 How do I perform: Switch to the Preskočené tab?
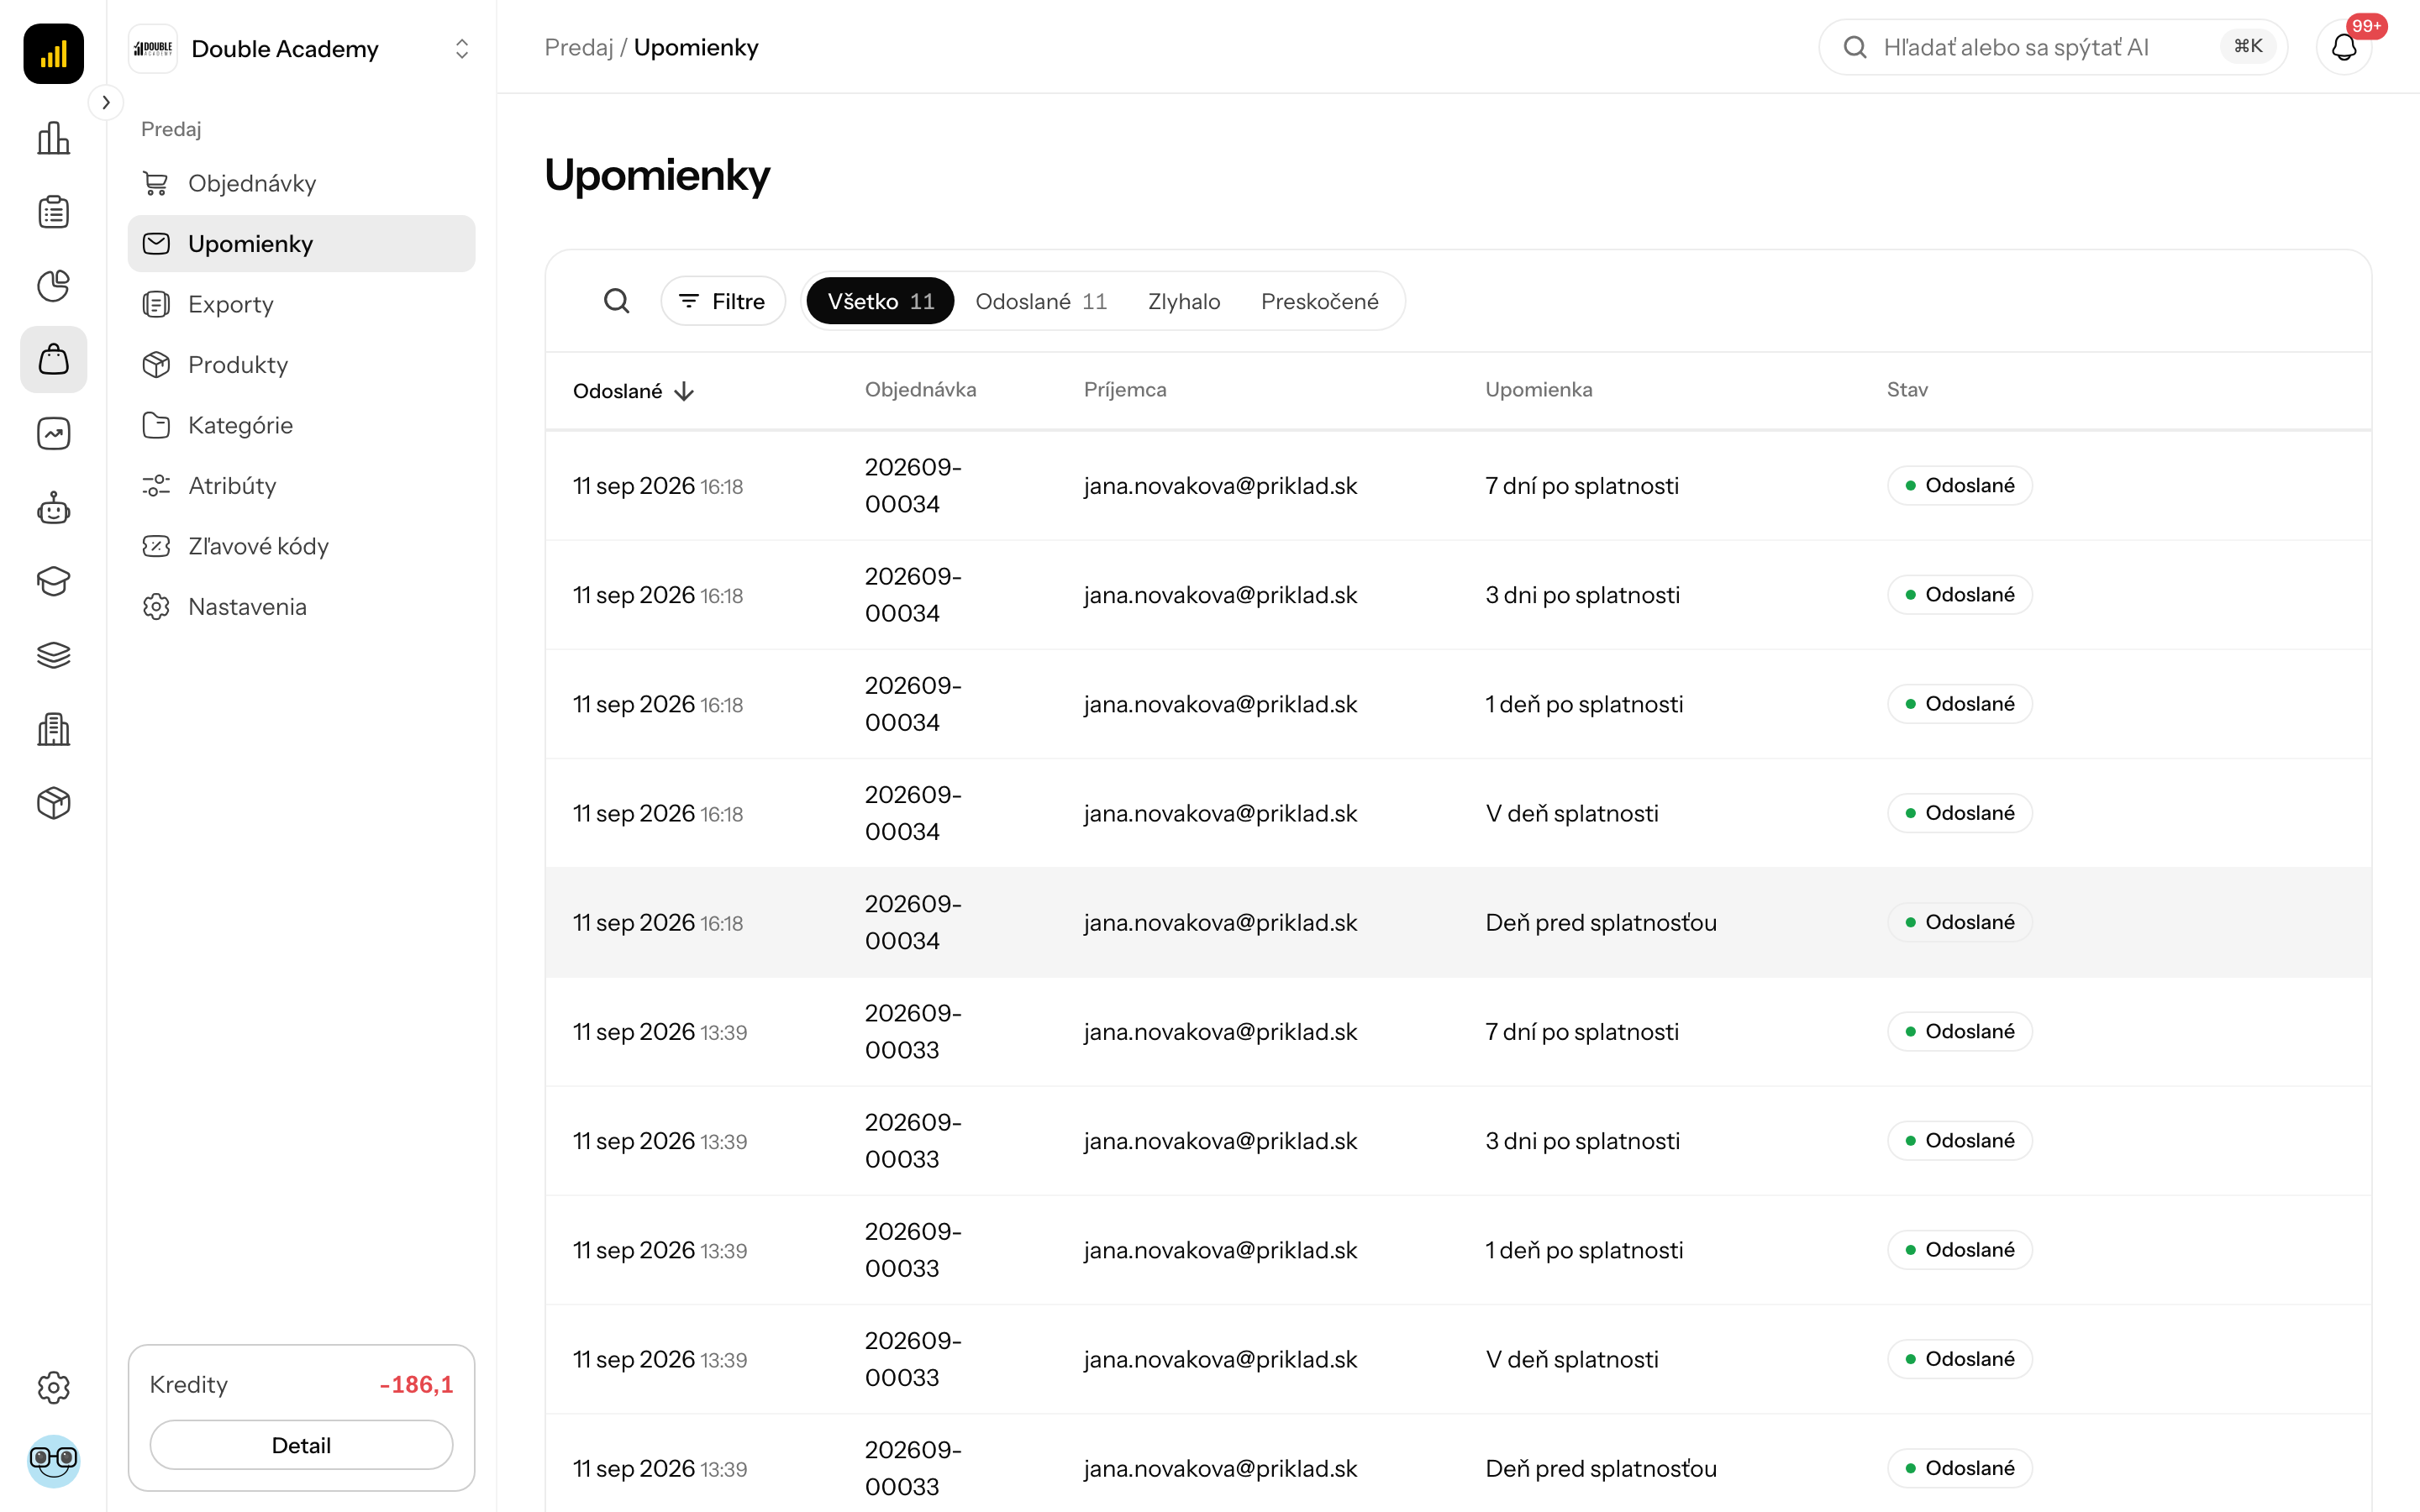[x=1319, y=301]
